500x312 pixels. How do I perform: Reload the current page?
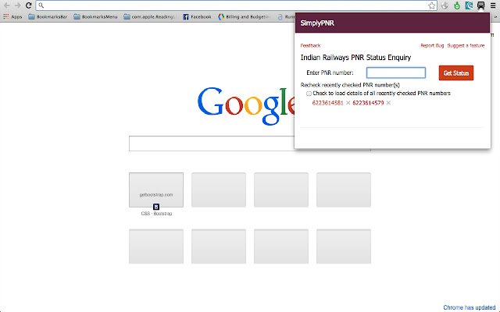28,5
